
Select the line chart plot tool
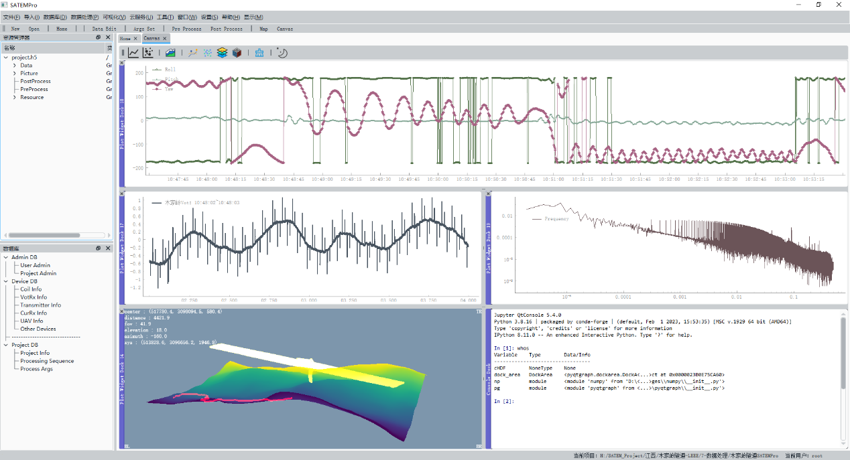(133, 53)
